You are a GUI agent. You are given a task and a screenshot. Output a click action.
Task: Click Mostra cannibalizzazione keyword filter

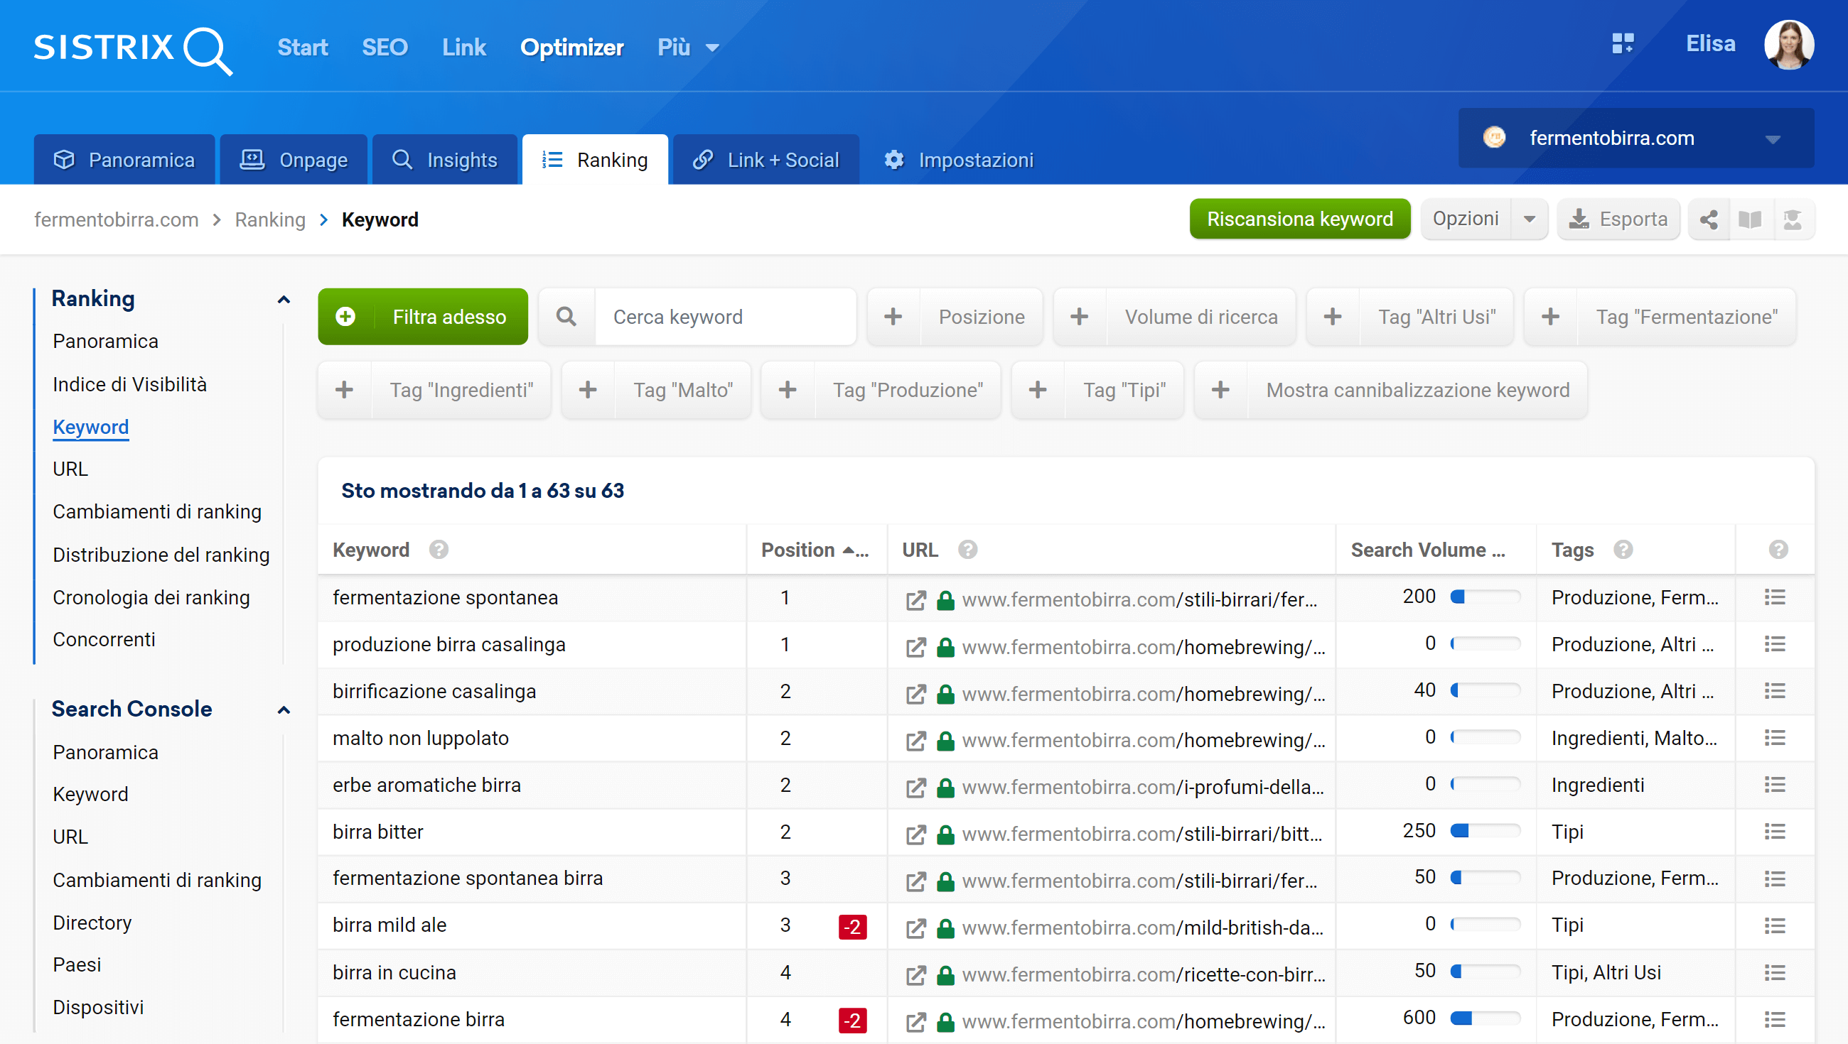(1390, 390)
